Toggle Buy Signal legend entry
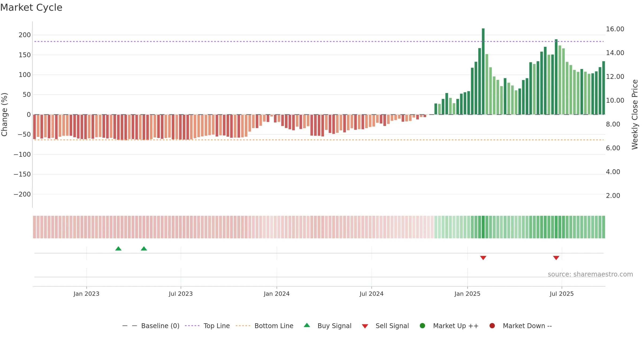The height and width of the screenshot is (361, 642). 328,326
